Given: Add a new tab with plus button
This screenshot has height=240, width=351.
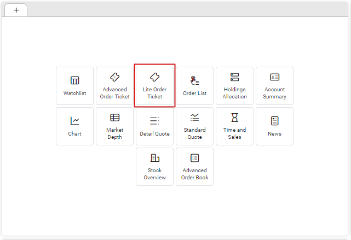Looking at the screenshot, I should (16, 10).
